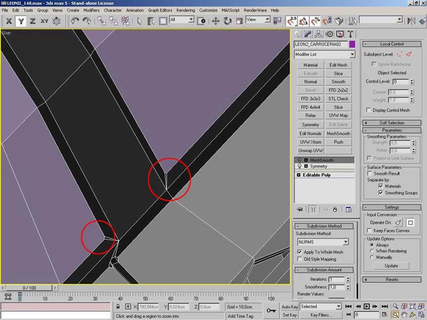Select the Move transform tool
This screenshot has height=320, width=427.
pyautogui.click(x=215, y=21)
